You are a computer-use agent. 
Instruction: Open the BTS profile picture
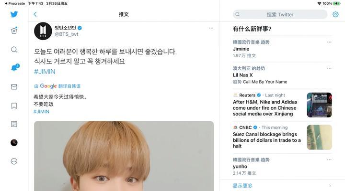coord(43,31)
